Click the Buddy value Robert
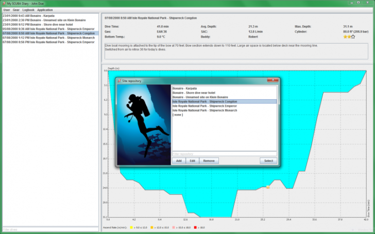The height and width of the screenshot is (234, 375). coord(253,37)
